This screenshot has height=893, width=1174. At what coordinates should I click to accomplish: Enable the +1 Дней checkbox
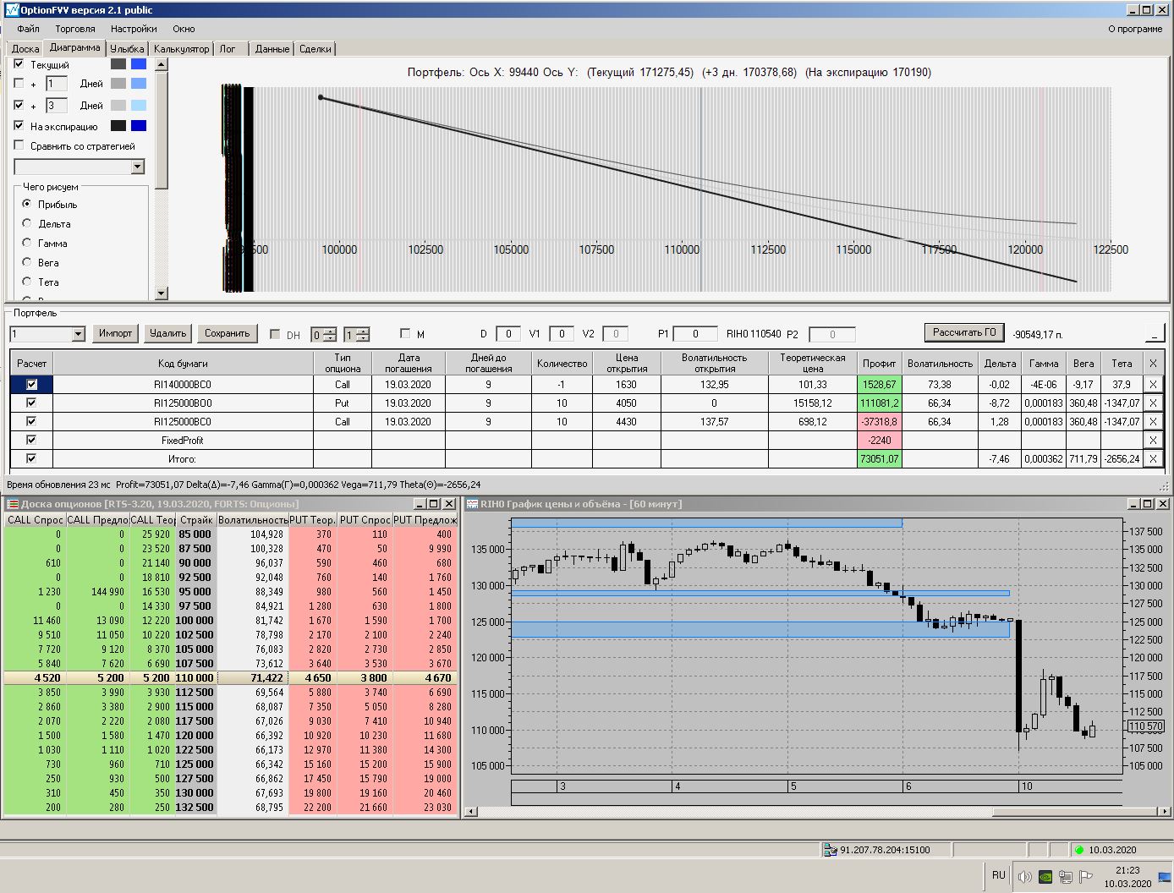point(19,84)
